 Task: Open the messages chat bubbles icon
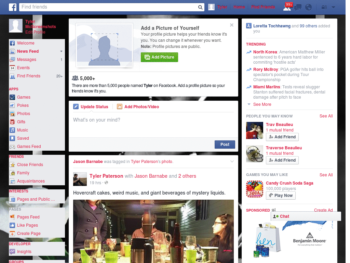[298, 8]
